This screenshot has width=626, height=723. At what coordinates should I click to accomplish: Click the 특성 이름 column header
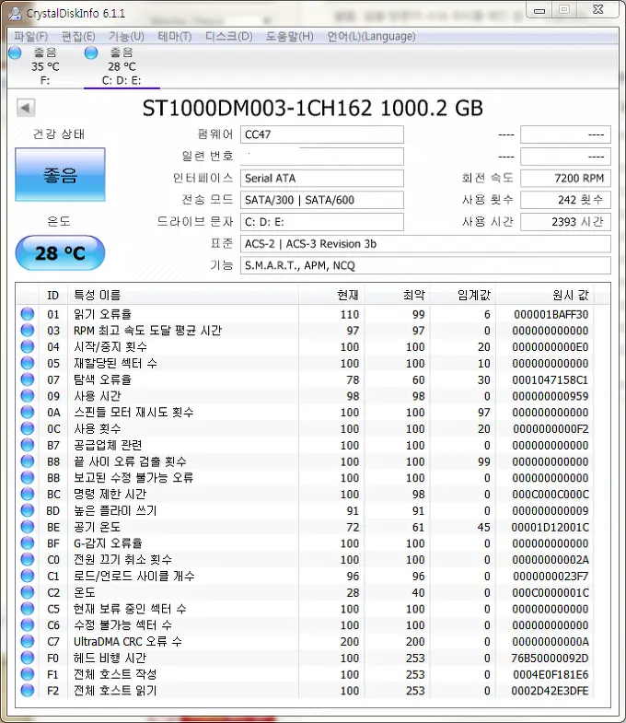(183, 295)
